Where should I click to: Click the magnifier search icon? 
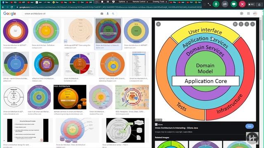click(x=113, y=14)
